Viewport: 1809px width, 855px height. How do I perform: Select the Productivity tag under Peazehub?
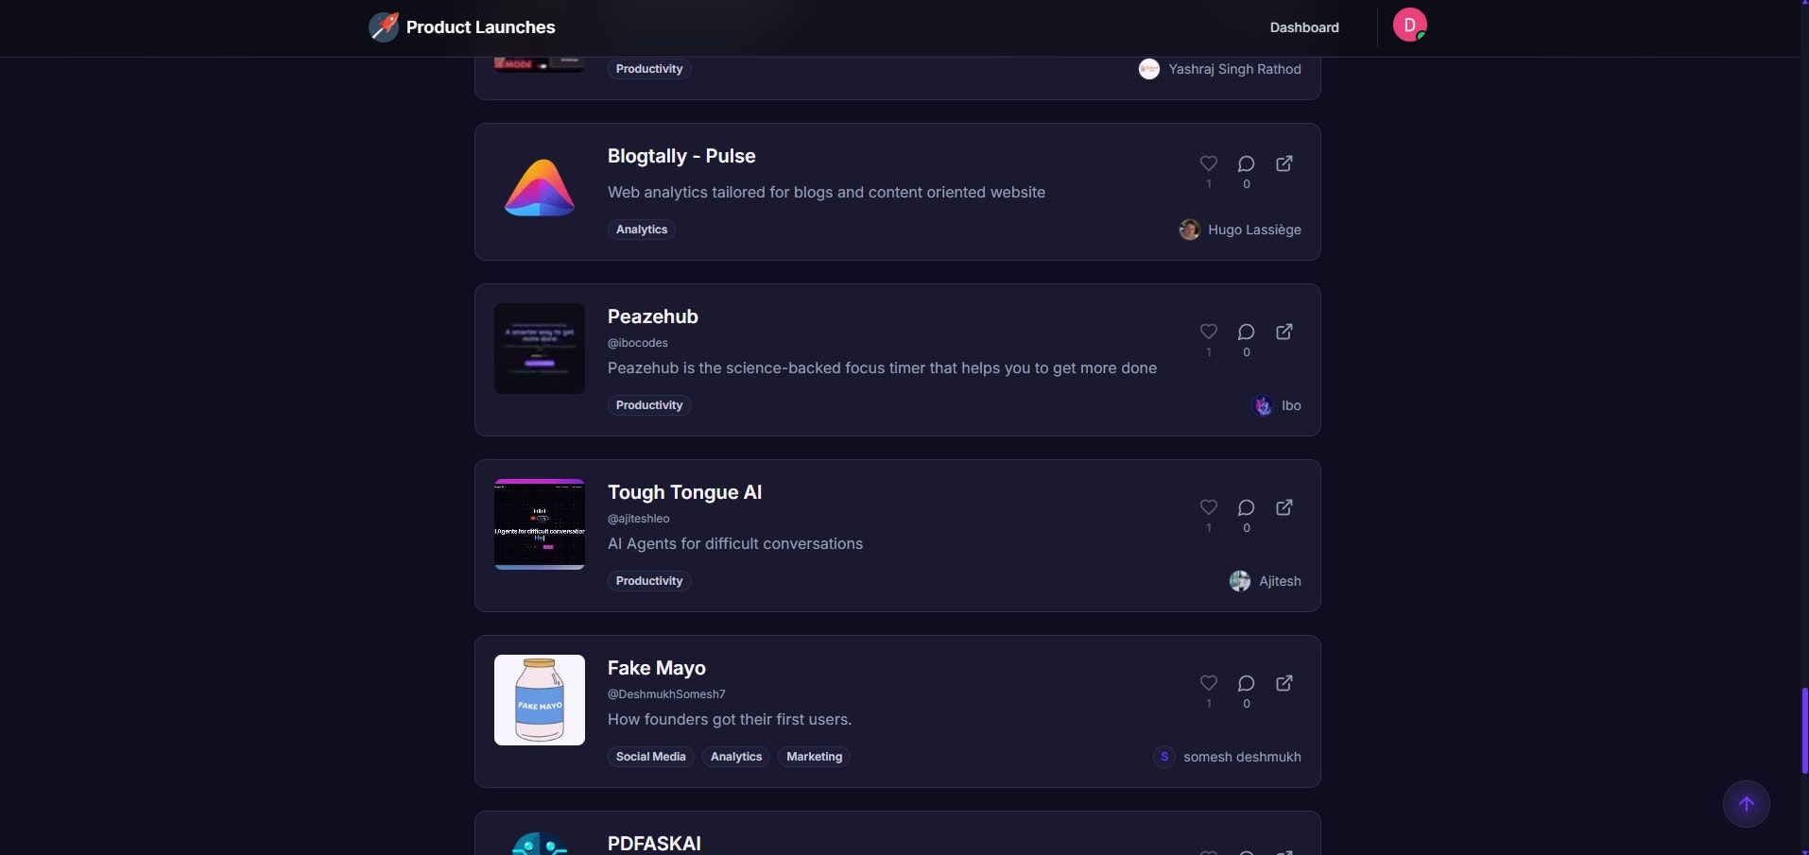[x=649, y=405]
